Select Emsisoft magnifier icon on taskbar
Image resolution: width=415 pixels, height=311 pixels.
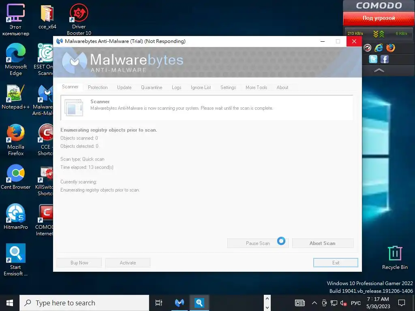(199, 303)
